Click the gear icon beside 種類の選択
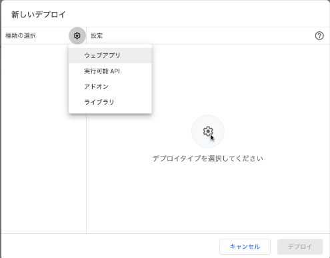 pyautogui.click(x=77, y=35)
